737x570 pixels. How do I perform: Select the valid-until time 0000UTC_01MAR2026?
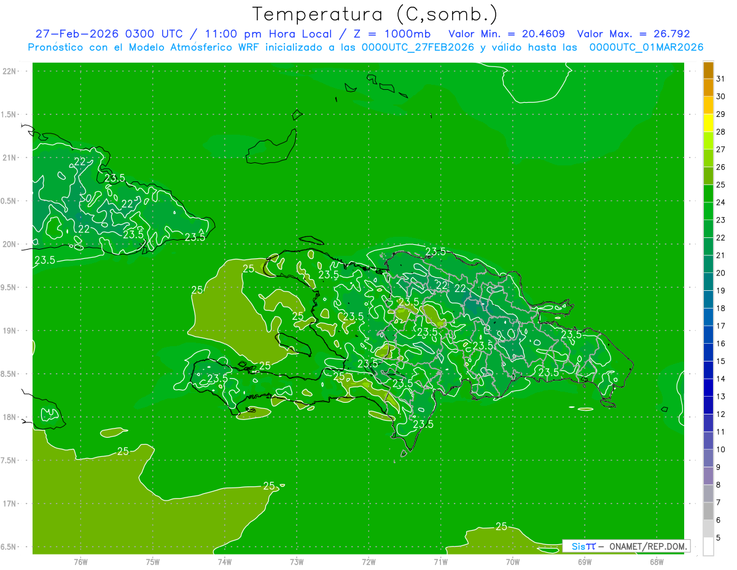tap(646, 47)
